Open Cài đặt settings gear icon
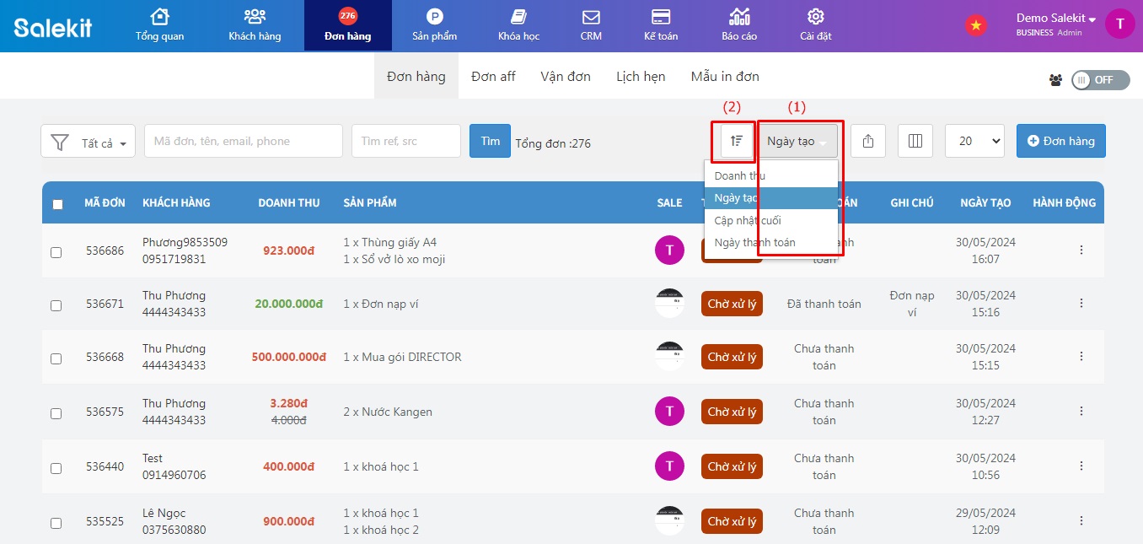Image resolution: width=1143 pixels, height=544 pixels. click(x=815, y=17)
